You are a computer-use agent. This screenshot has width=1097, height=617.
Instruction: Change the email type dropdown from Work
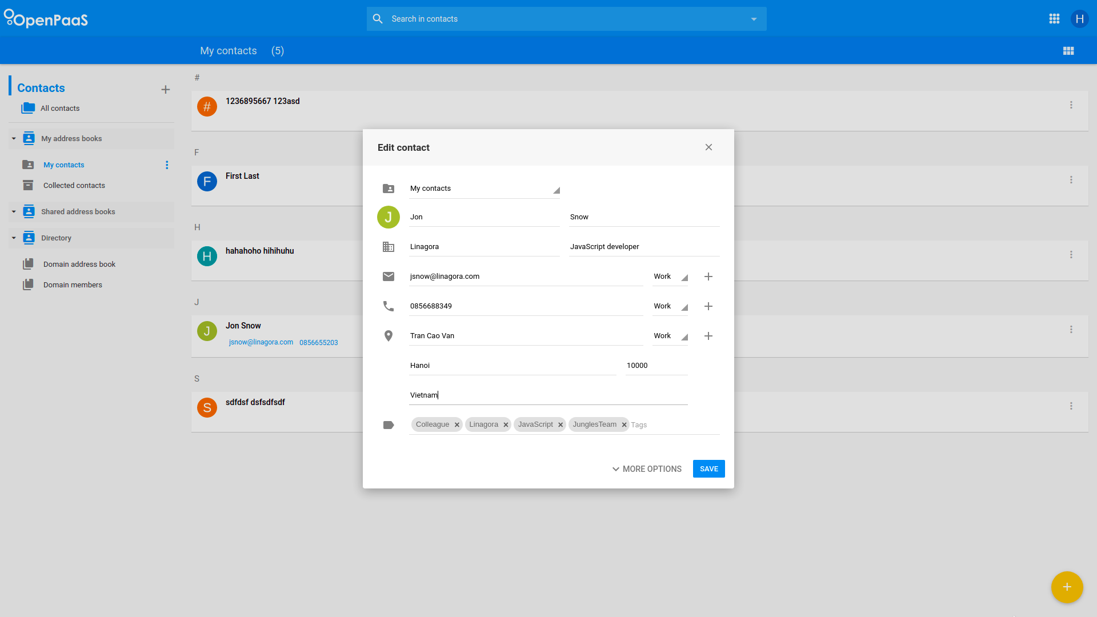(670, 277)
